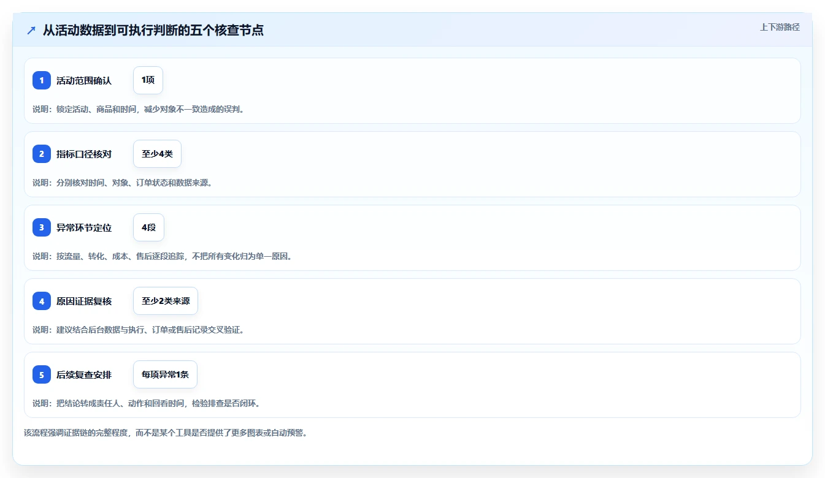This screenshot has width=825, height=478.
Task: Click the arrow icon beside the panel title
Action: (31, 30)
